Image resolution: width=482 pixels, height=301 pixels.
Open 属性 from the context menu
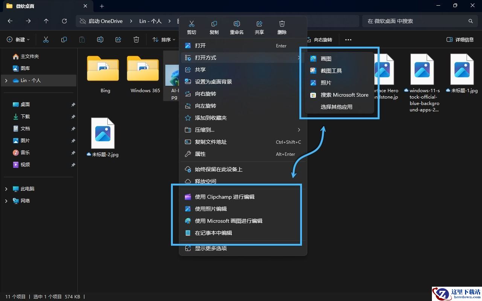(x=243, y=154)
